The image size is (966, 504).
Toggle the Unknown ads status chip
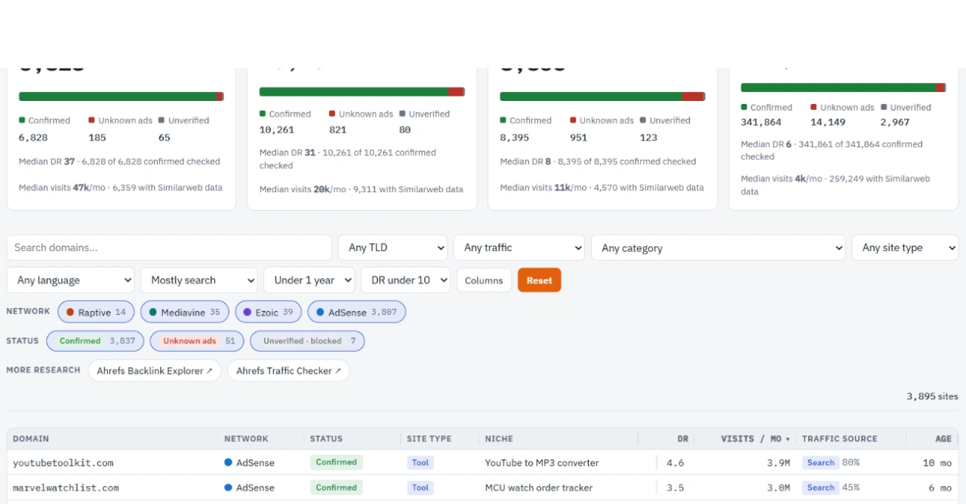click(197, 341)
